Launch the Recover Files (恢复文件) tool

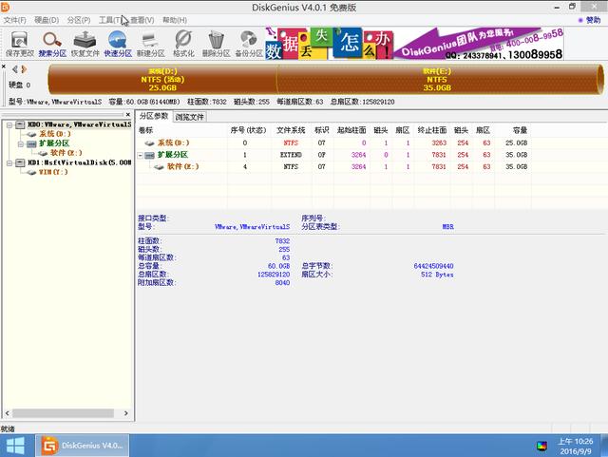click(85, 44)
